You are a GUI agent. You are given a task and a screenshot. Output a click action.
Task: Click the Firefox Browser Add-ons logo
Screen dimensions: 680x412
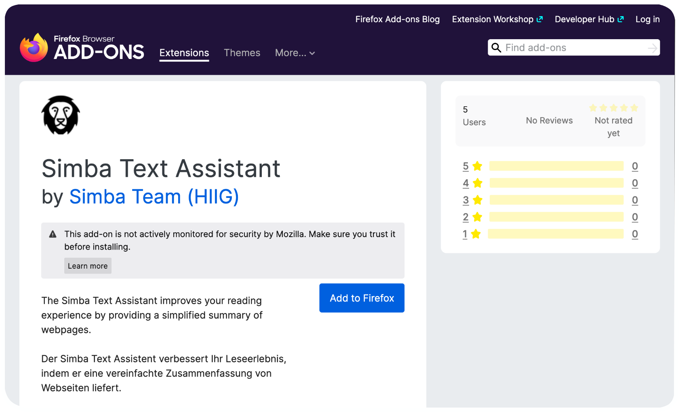[x=82, y=47]
